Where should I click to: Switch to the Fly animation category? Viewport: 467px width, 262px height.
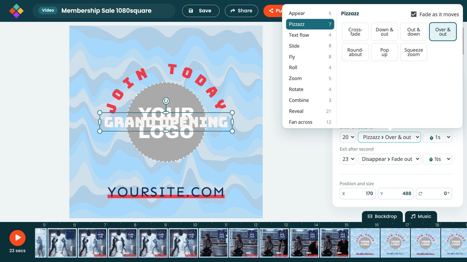pyautogui.click(x=310, y=57)
